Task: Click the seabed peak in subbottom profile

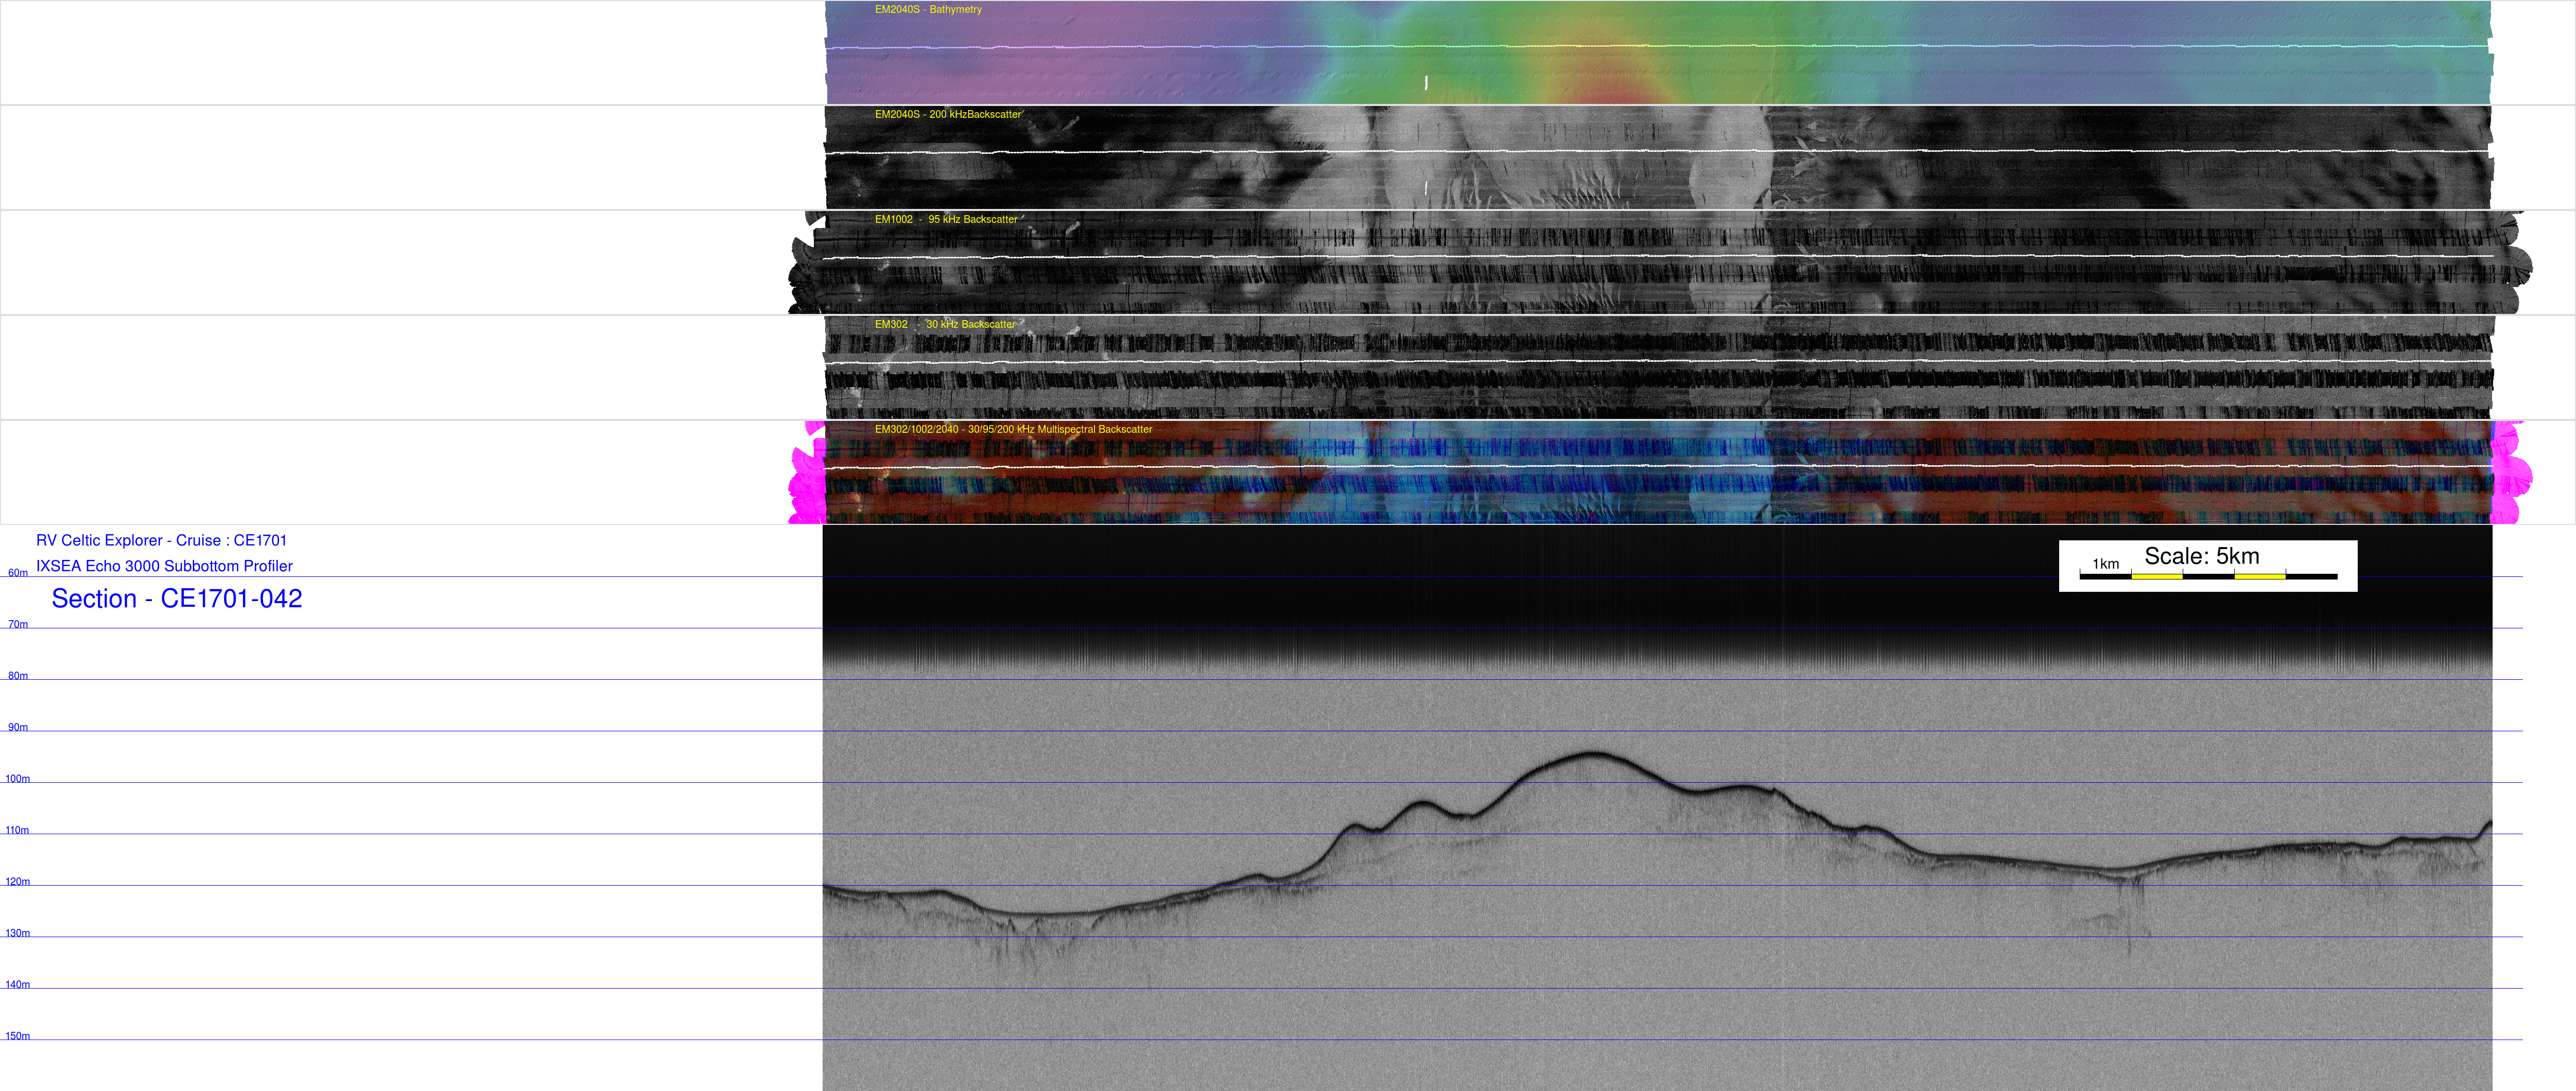Action: (x=1592, y=754)
